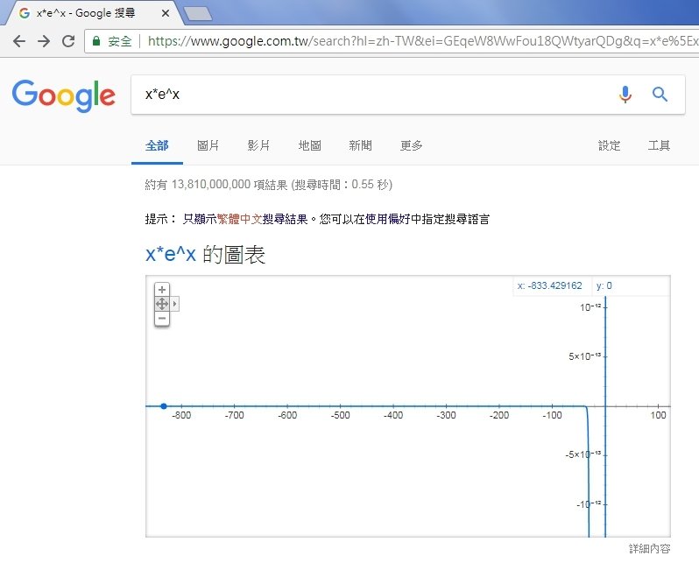699x570 pixels.
Task: Click the browser address bar URL
Action: pos(422,41)
